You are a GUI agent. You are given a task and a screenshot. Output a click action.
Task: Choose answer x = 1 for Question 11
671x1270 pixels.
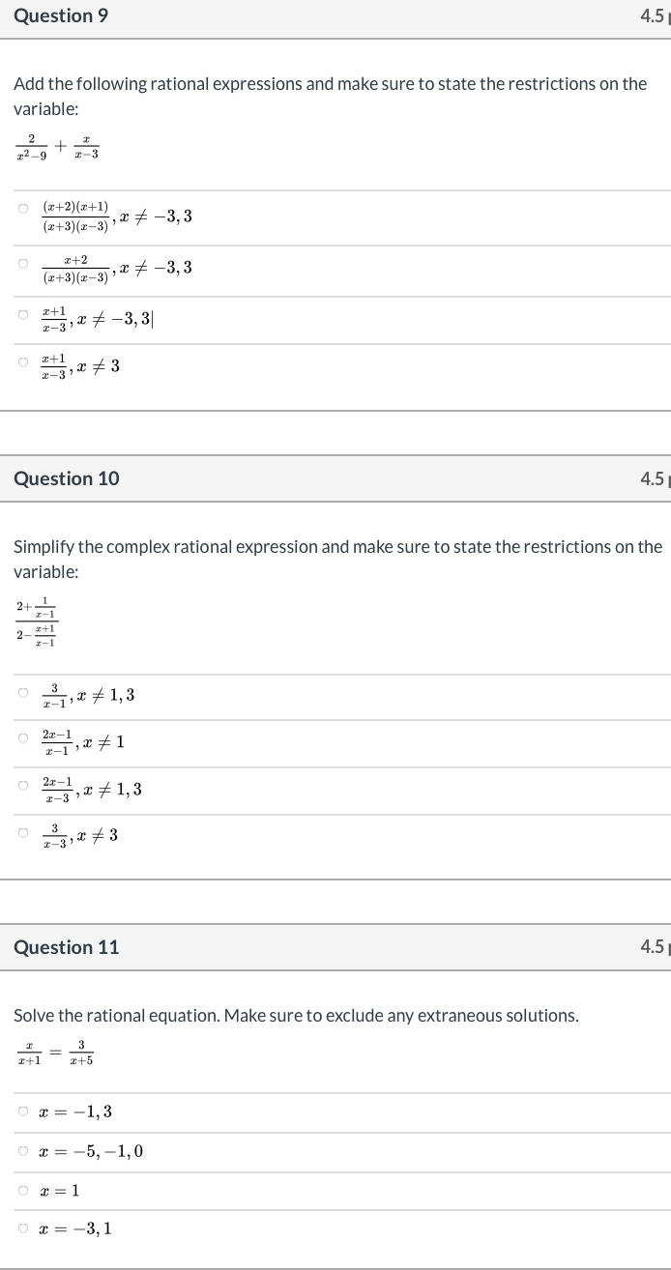click(x=22, y=1189)
